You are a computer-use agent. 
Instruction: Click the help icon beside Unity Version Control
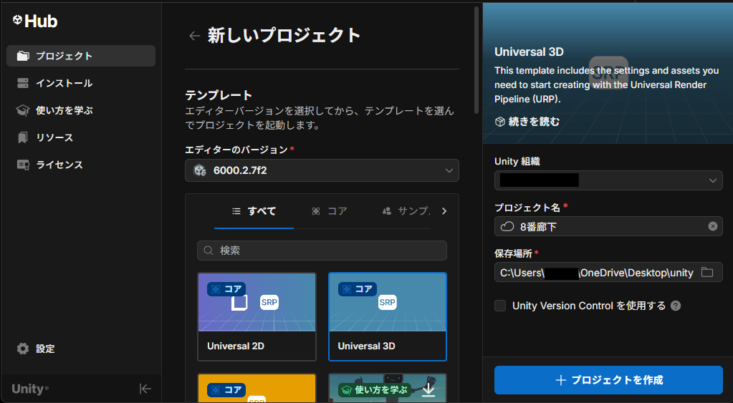pos(675,306)
